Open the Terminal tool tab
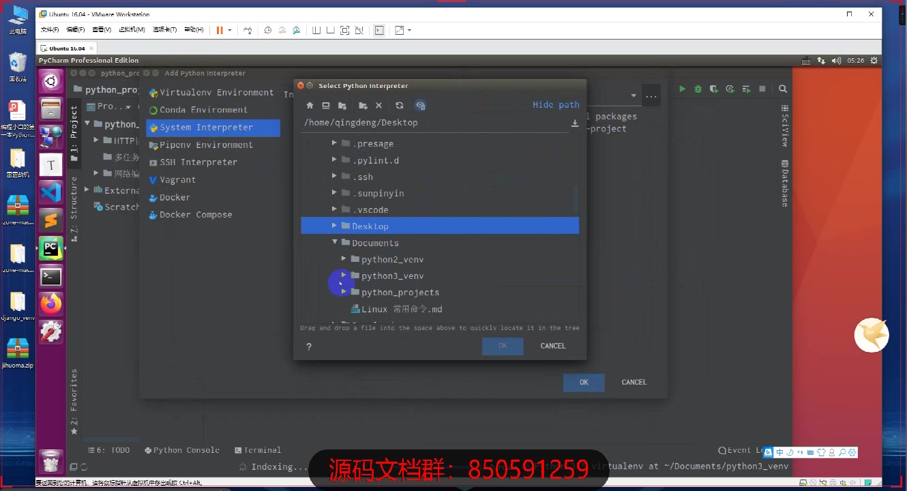The image size is (907, 491). [x=258, y=450]
